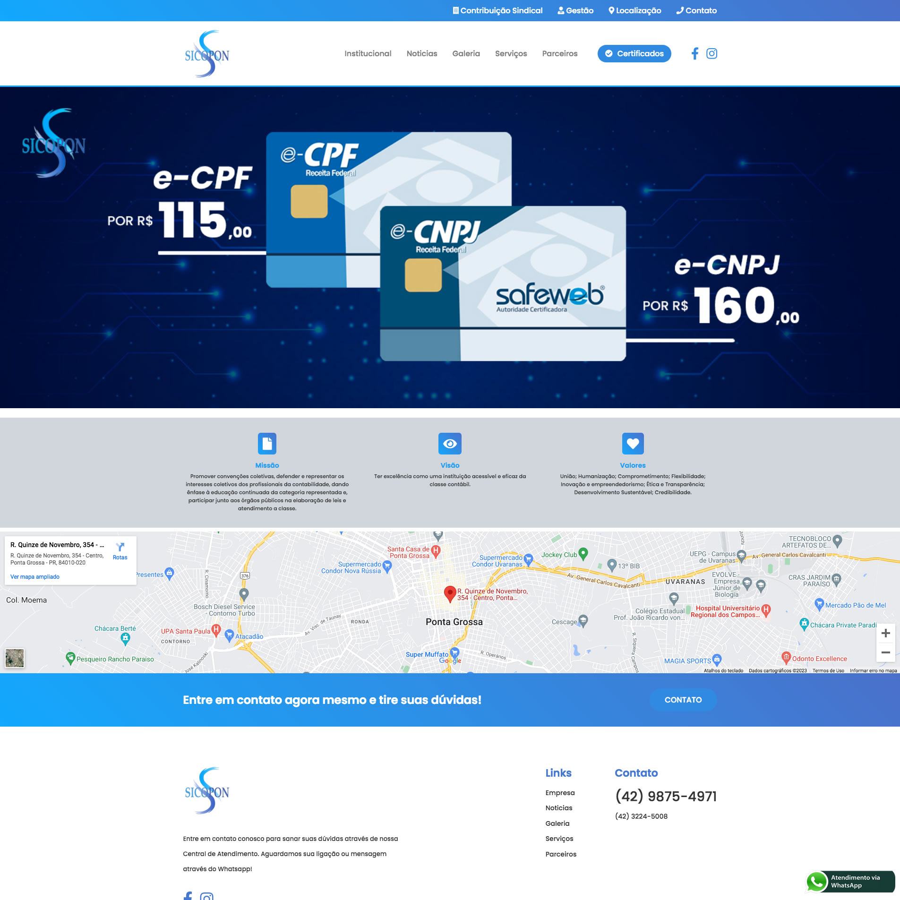
Task: Click Supermercado Condor Uvaranas marker
Action: 528,560
